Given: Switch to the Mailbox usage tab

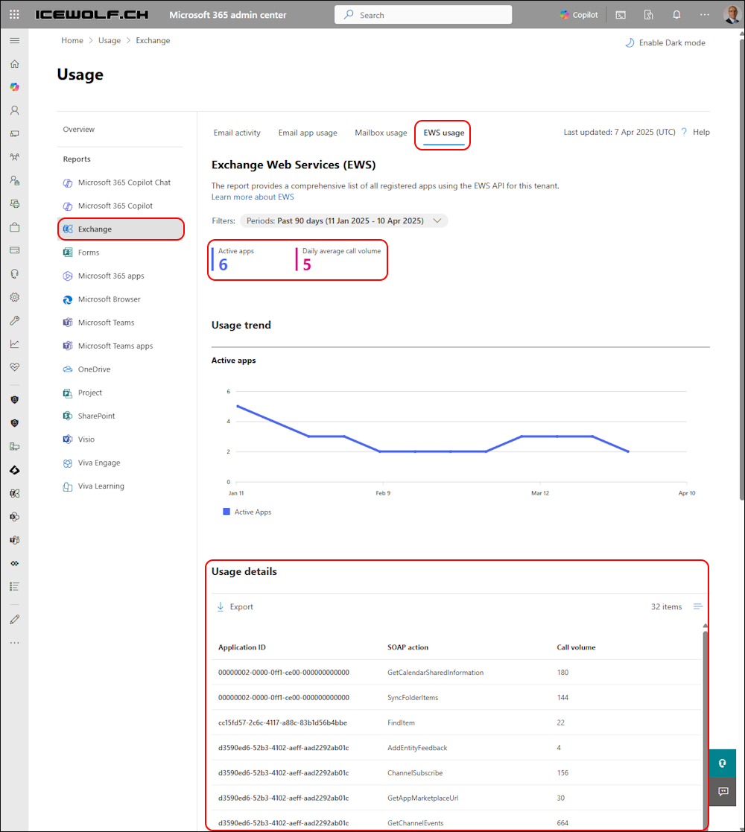Looking at the screenshot, I should (381, 133).
